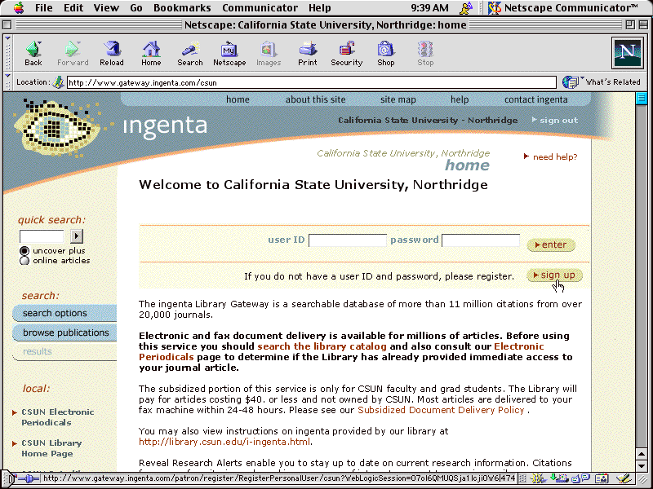
Task: Open the Netscape Communicator application menu
Action: pyautogui.click(x=564, y=7)
